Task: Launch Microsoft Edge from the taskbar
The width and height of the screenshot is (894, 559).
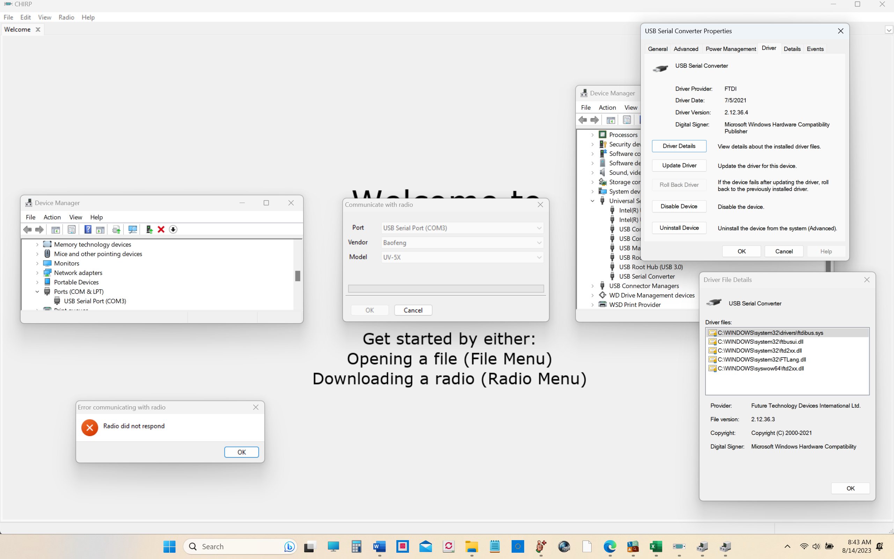Action: pos(610,546)
